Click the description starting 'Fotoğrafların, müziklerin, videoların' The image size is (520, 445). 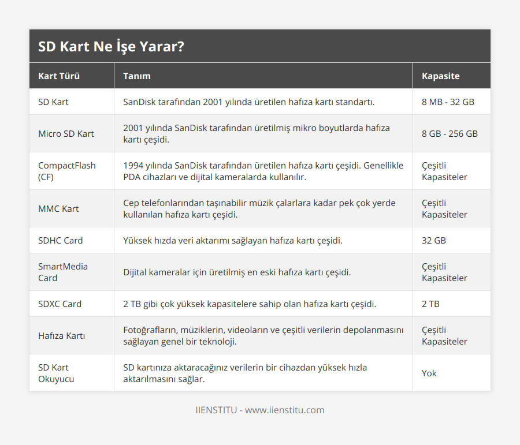[x=263, y=336]
